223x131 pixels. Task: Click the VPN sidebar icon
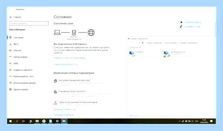(10, 63)
